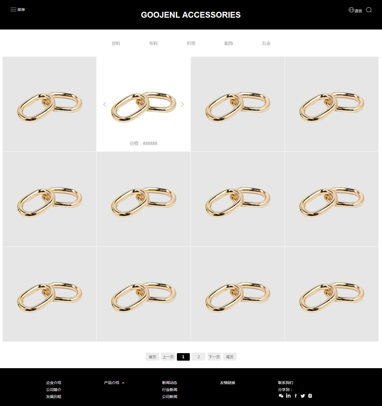Open the search magnifier icon
382x406 pixels.
click(369, 10)
